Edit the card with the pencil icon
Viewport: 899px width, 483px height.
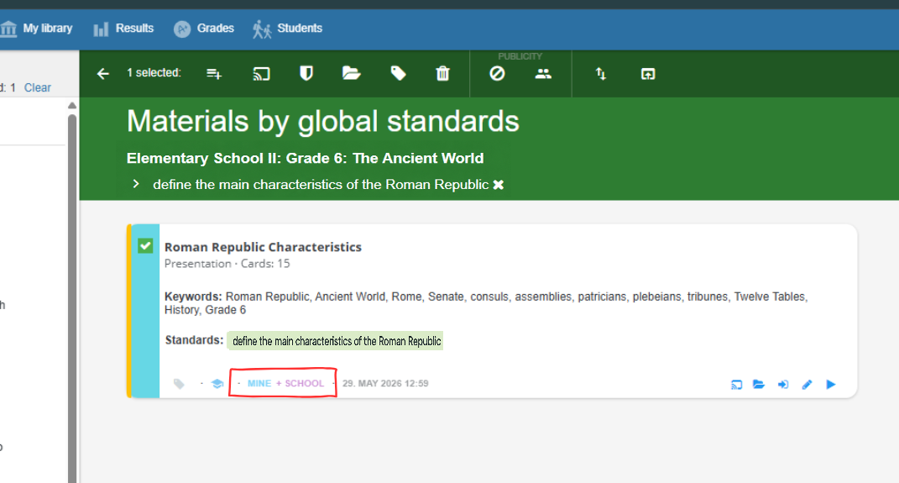807,385
